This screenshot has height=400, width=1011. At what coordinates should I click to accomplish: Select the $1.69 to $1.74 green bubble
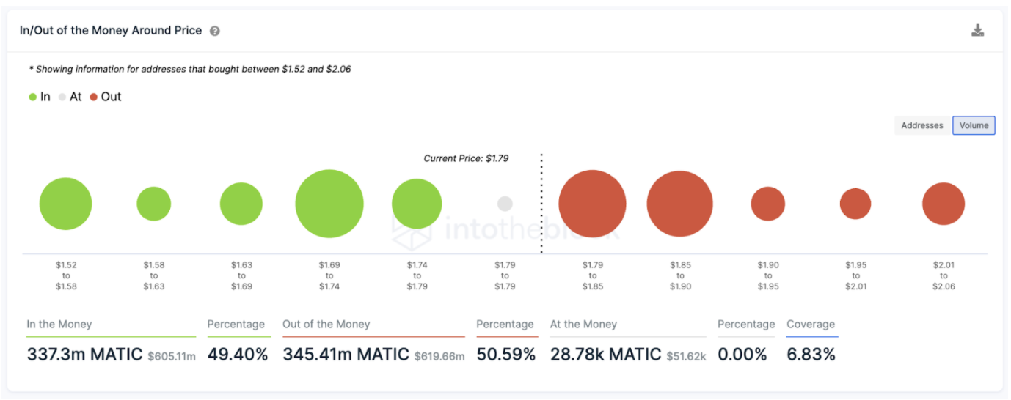click(329, 204)
